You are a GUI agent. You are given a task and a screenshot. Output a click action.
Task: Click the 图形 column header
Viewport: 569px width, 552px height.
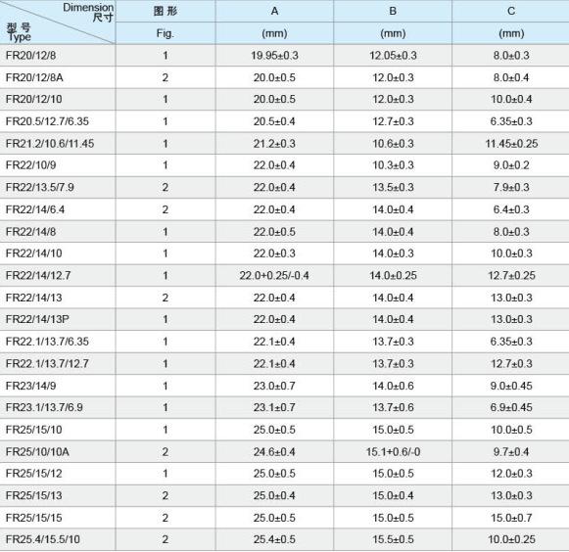[166, 11]
